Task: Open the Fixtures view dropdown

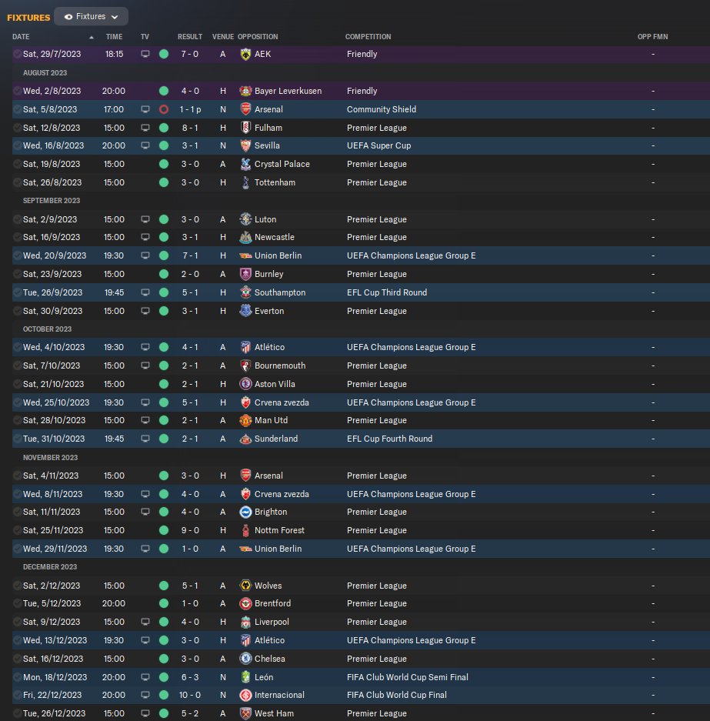Action: (91, 17)
